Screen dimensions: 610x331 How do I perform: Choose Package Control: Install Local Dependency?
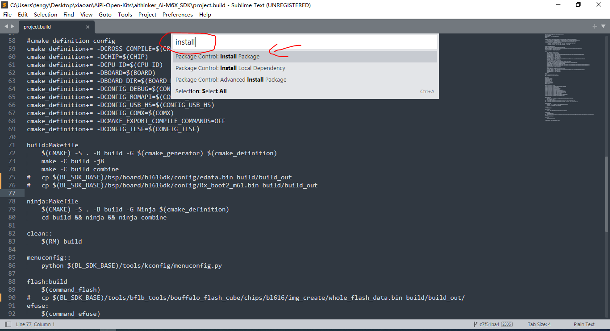305,68
